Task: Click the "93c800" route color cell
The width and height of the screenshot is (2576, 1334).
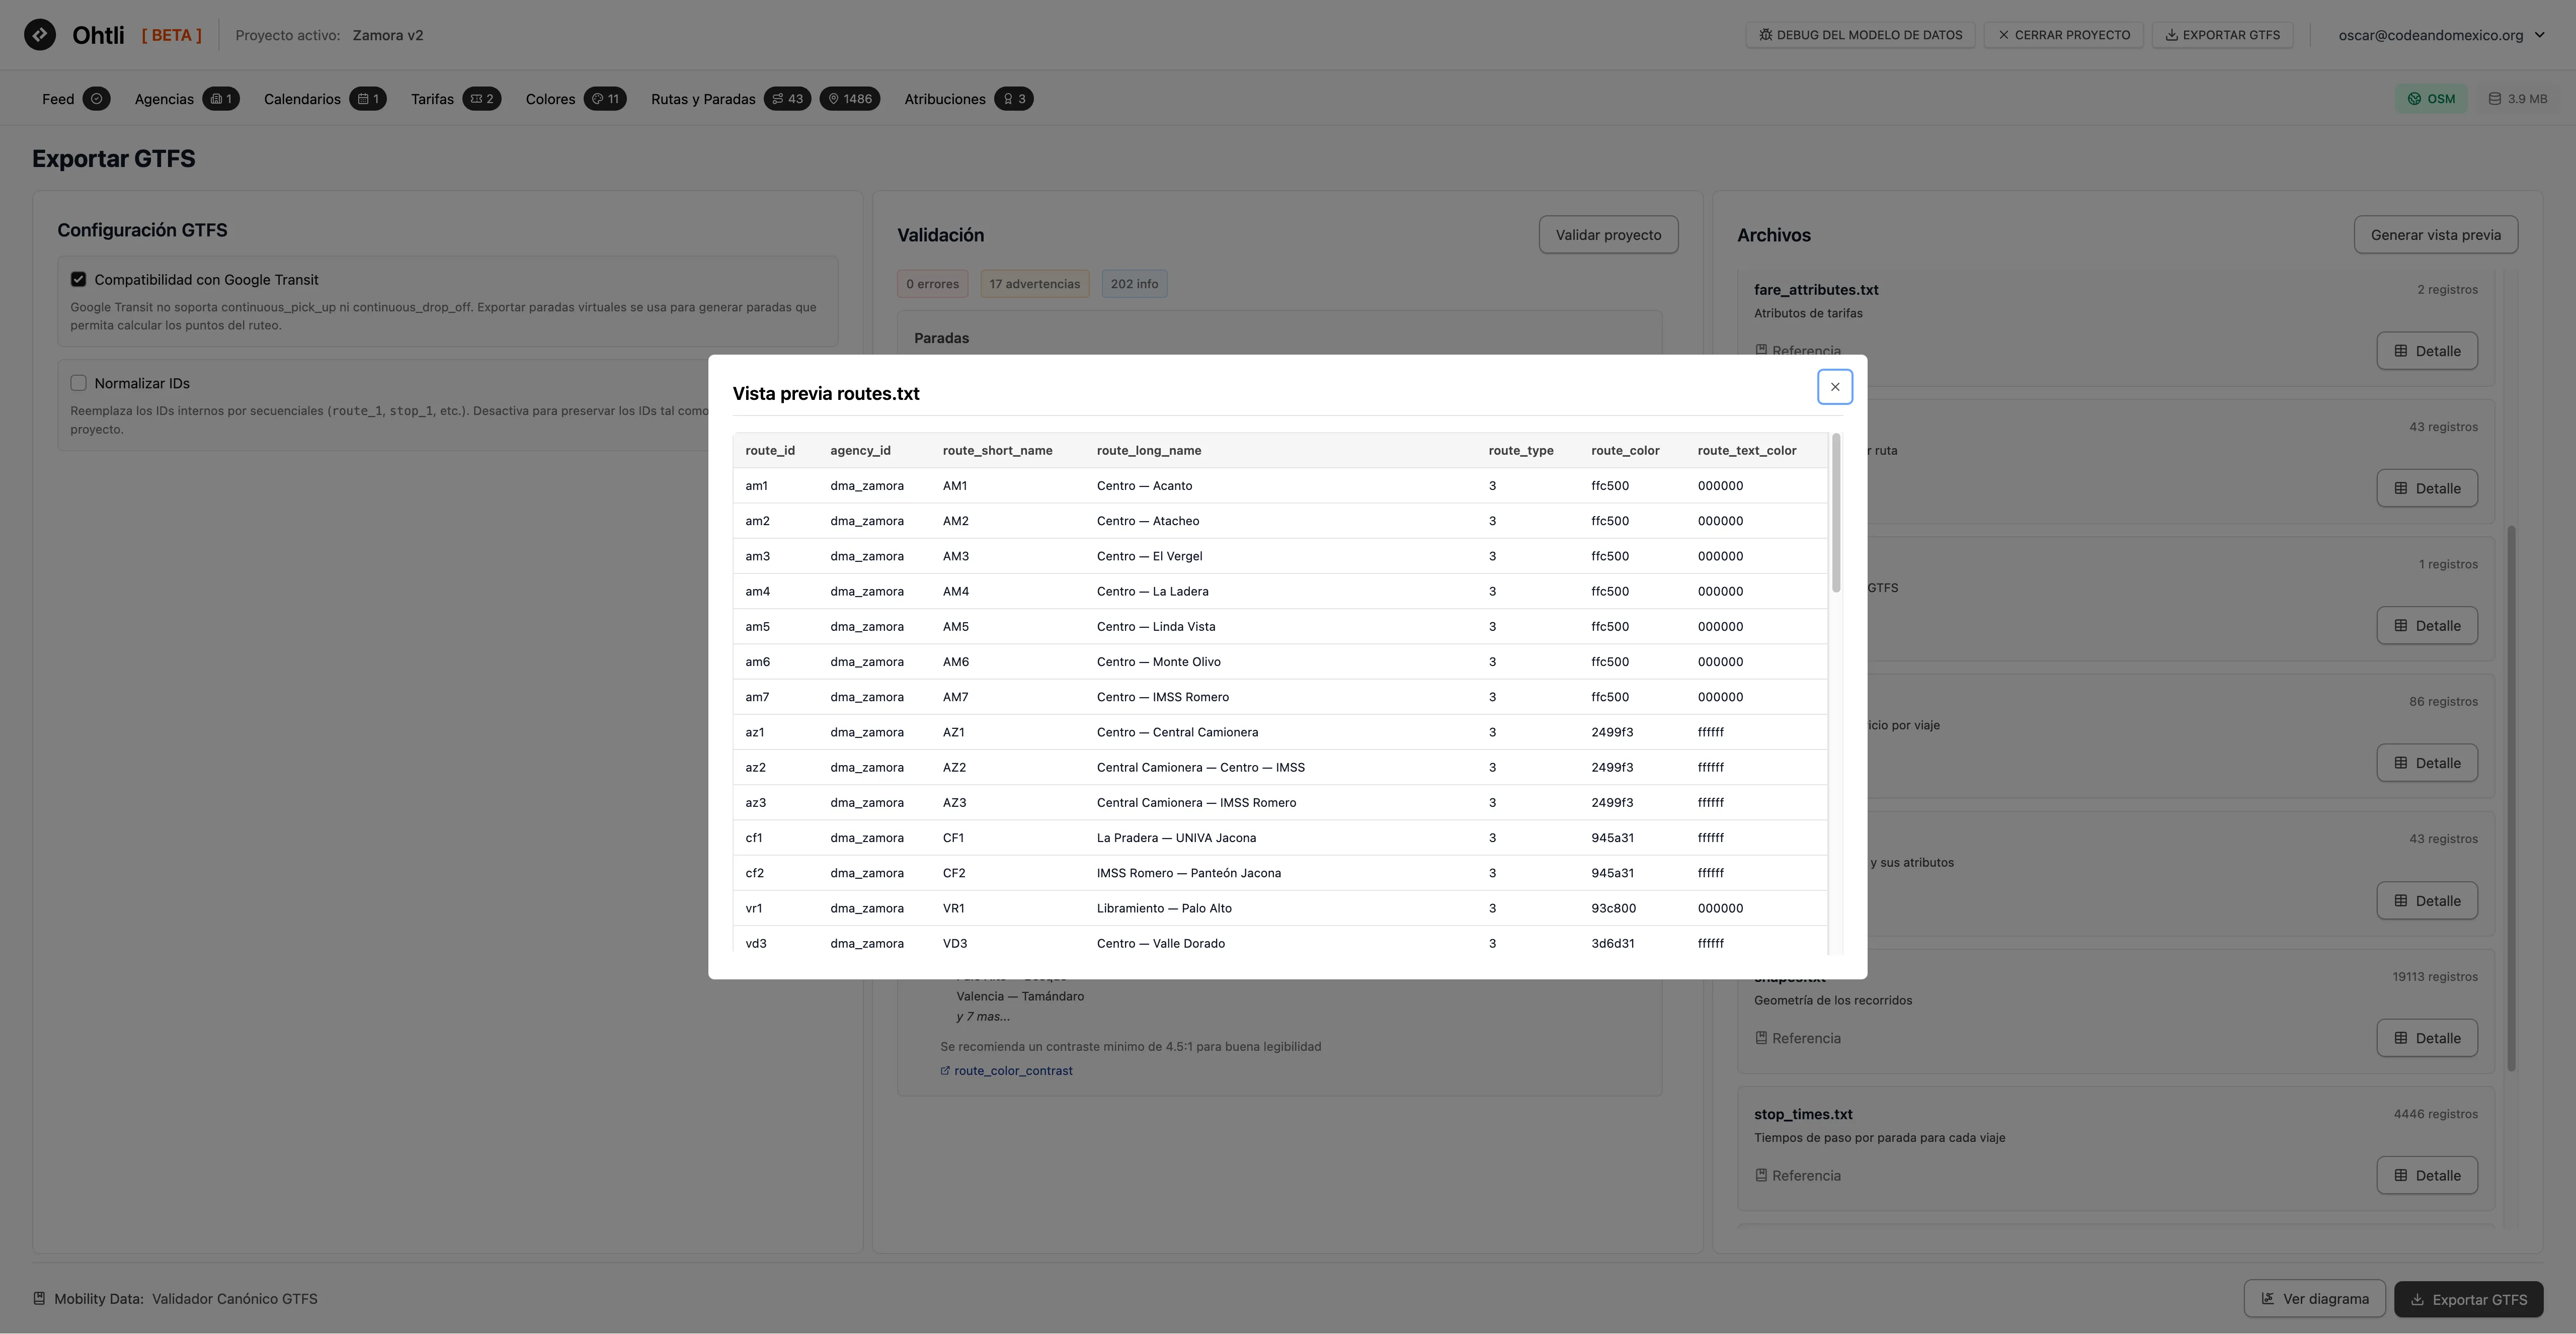Action: pyautogui.click(x=1613, y=908)
